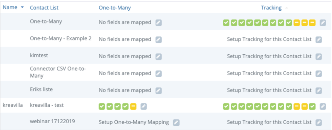
Task: Click first green checkmark in One-to-Many tracking
Action: tap(226, 23)
